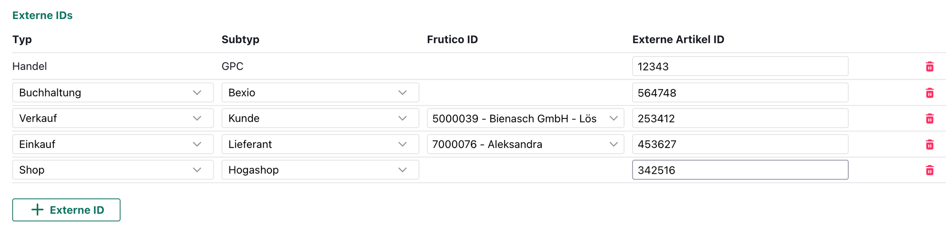This screenshot has height=227, width=952.
Task: Click the input field with 342516
Action: 740,170
